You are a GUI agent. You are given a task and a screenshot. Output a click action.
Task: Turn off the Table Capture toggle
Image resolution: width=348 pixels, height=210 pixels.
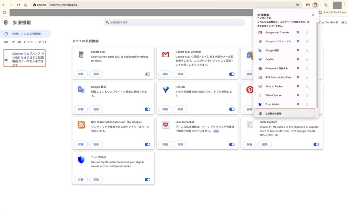316,145
